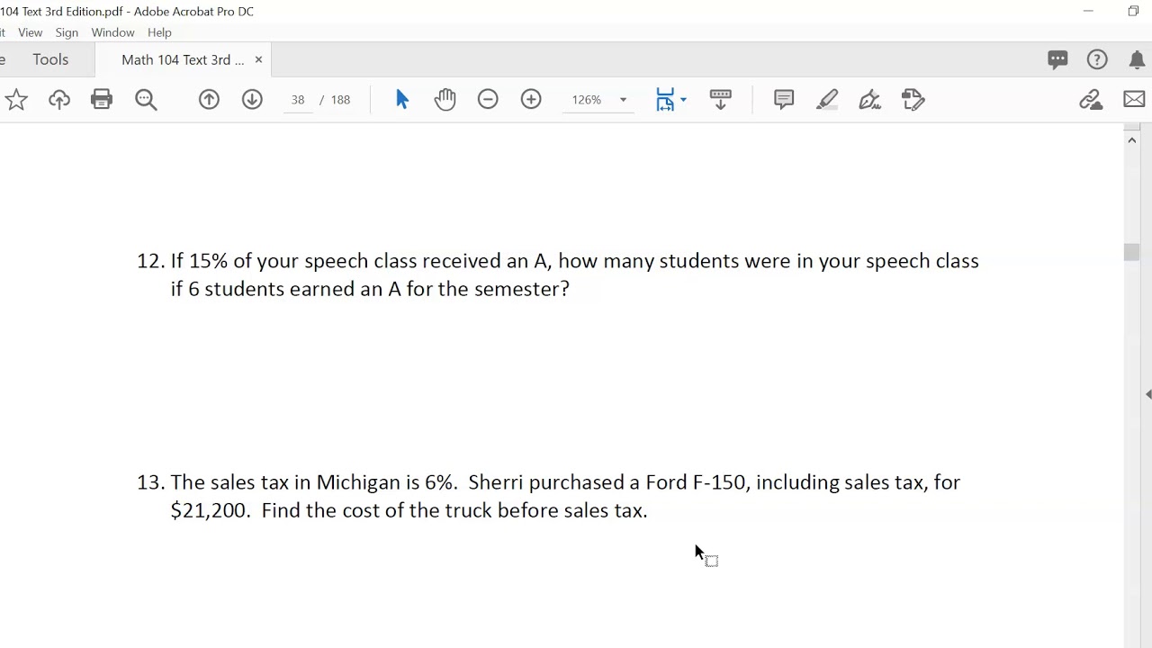Switch to the Tools tab
Image resolution: width=1152 pixels, height=648 pixels.
pyautogui.click(x=50, y=59)
